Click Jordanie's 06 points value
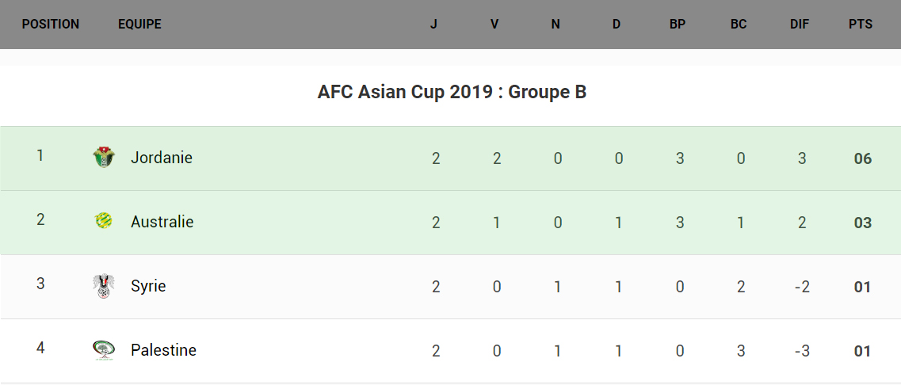 (863, 158)
